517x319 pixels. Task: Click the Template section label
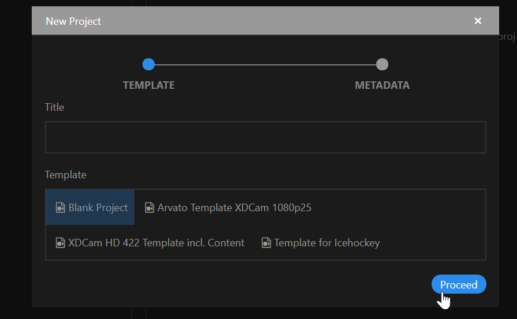(65, 175)
